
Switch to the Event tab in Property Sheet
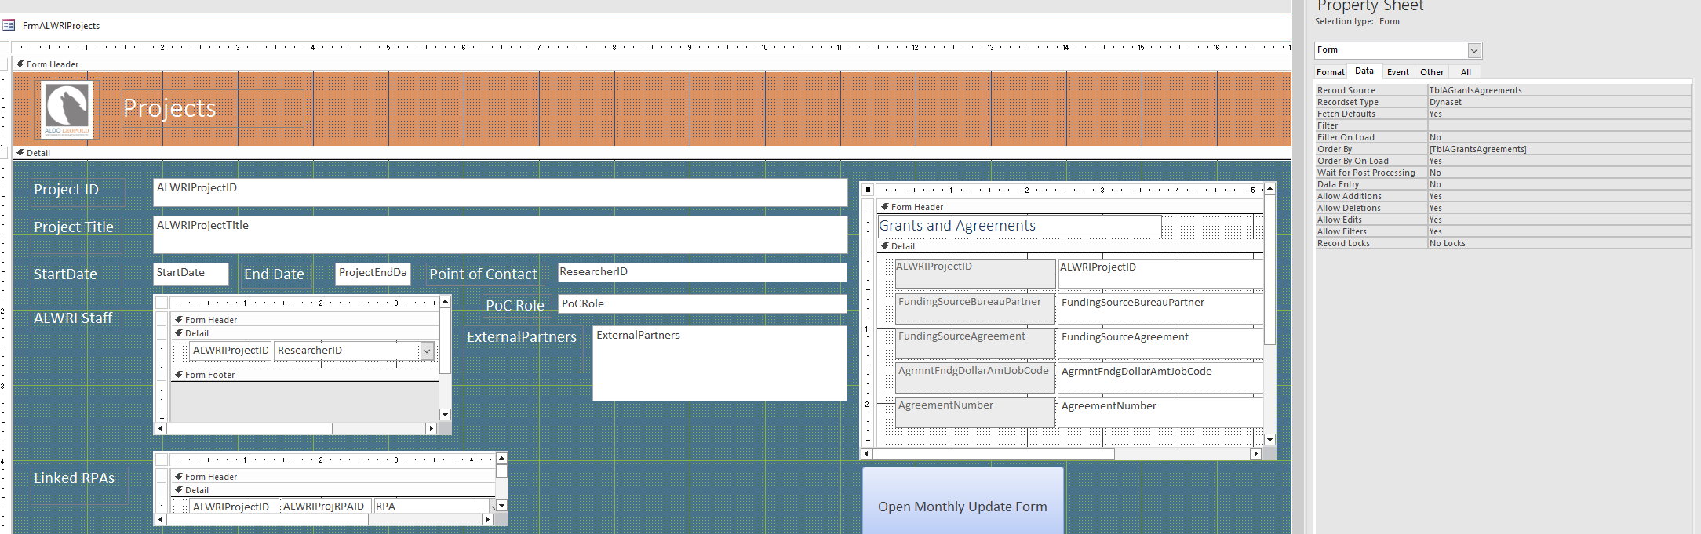click(1397, 72)
